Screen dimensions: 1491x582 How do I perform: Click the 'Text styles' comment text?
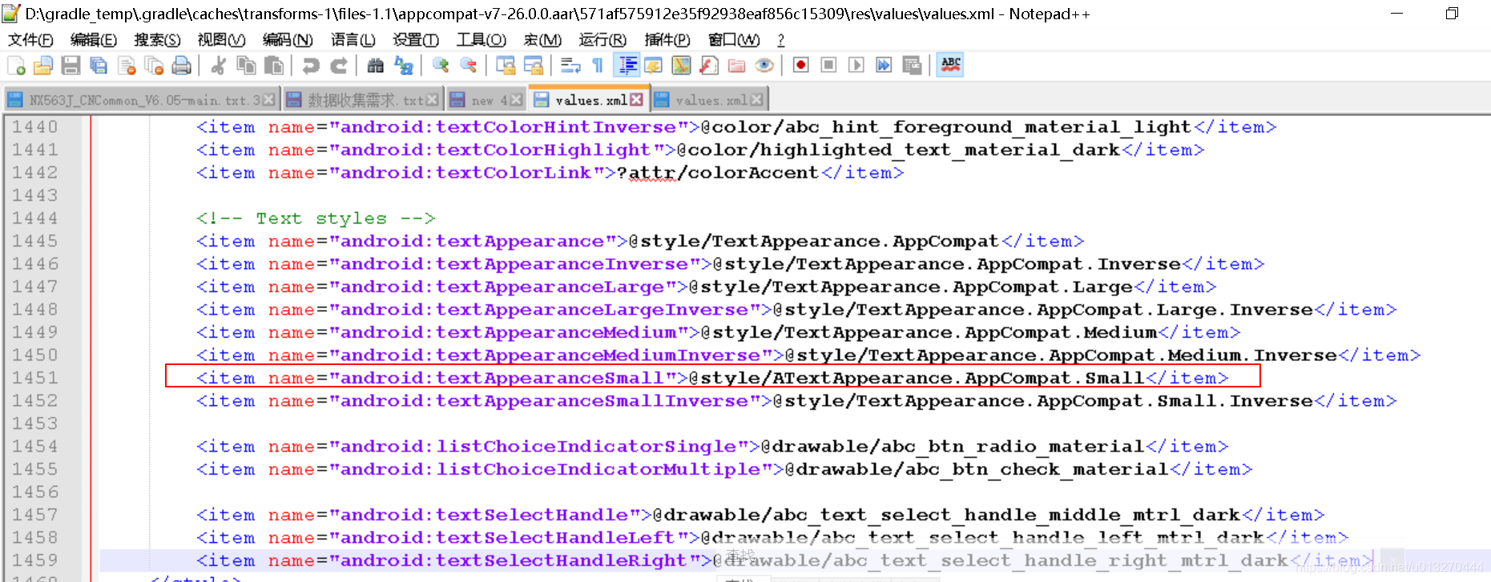(320, 219)
